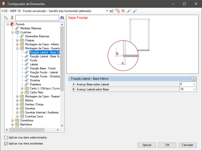
Task: Open the 'A - Avanço Base sobre Lateral' dropdown
Action: [x=194, y=84]
